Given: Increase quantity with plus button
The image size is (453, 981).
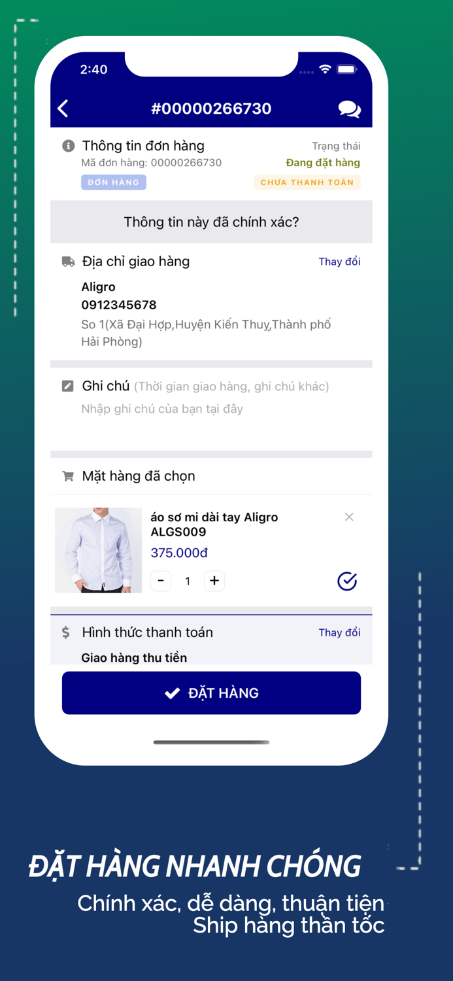Looking at the screenshot, I should [214, 581].
